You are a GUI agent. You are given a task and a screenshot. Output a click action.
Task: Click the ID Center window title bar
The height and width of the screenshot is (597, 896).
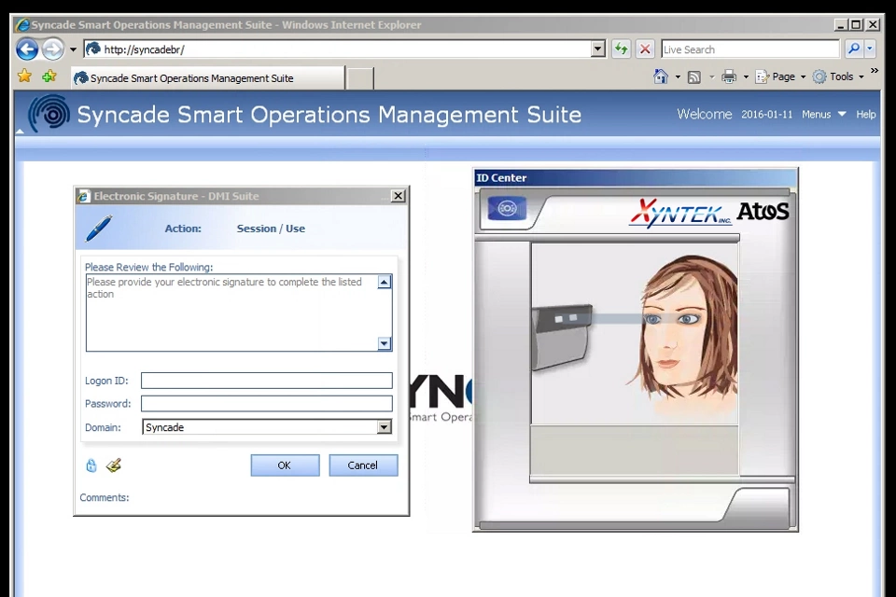tap(636, 177)
